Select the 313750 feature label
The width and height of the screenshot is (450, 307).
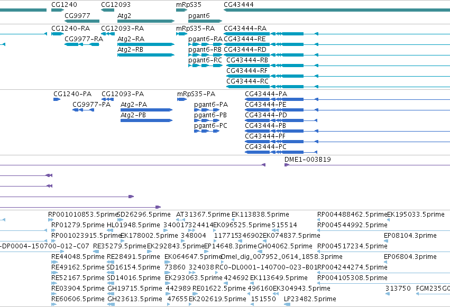pyautogui.click(x=398, y=289)
